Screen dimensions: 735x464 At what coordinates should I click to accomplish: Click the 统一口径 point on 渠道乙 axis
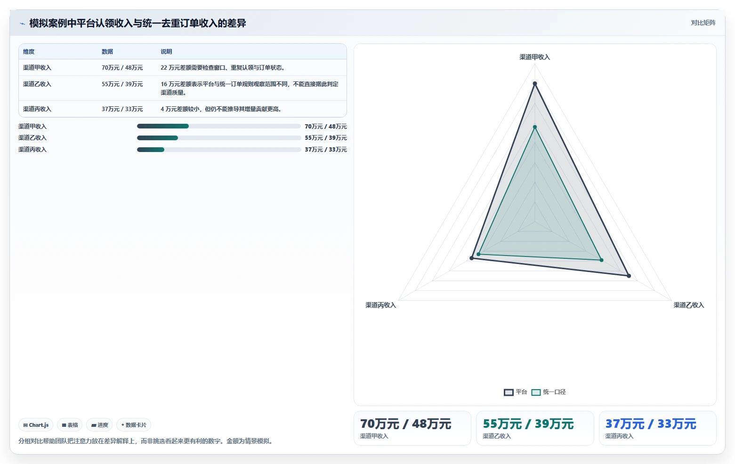coord(601,260)
